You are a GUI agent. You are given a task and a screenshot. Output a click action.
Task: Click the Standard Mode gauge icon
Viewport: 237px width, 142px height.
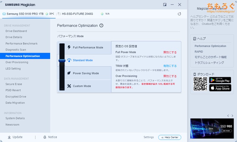[69, 60]
